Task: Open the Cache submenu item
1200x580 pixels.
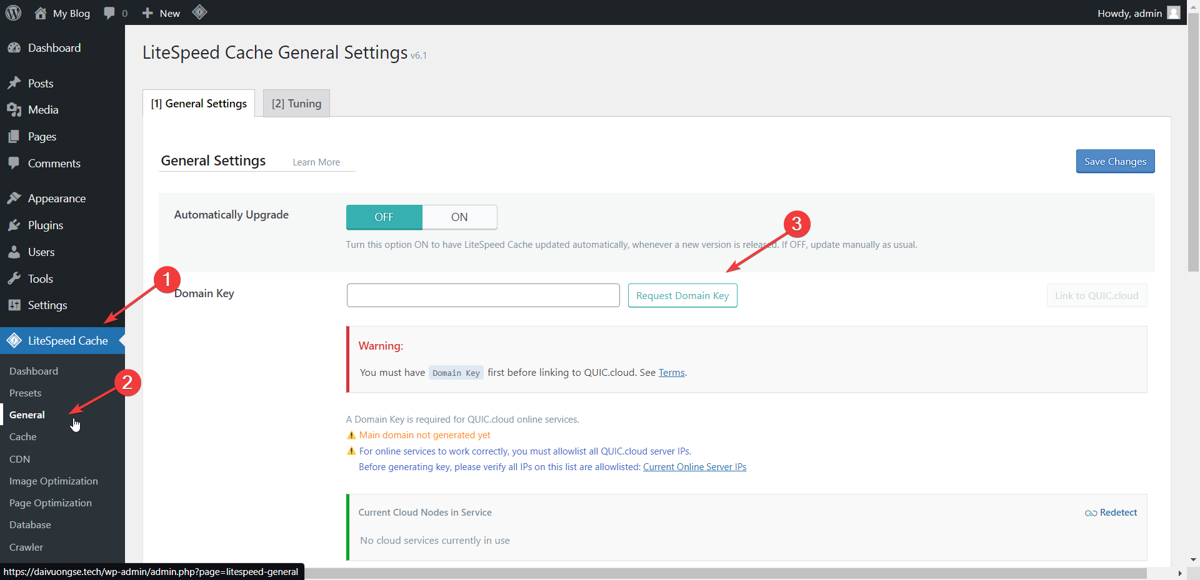Action: (23, 437)
